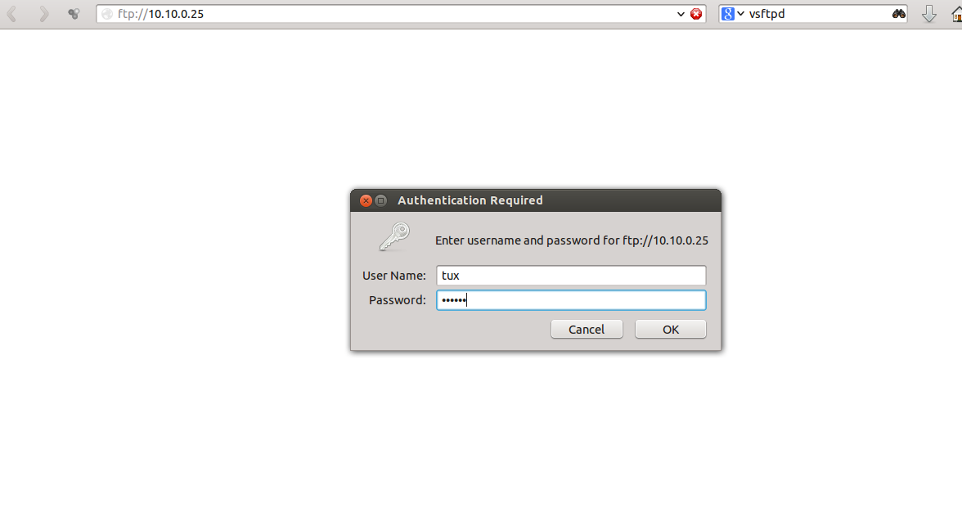
Task: Click the globe icon in address bar
Action: [107, 13]
